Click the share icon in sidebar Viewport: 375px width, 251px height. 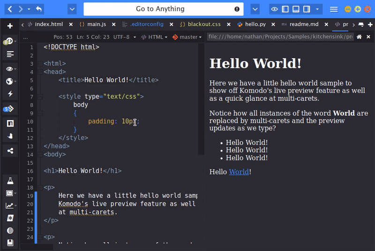tap(10, 151)
